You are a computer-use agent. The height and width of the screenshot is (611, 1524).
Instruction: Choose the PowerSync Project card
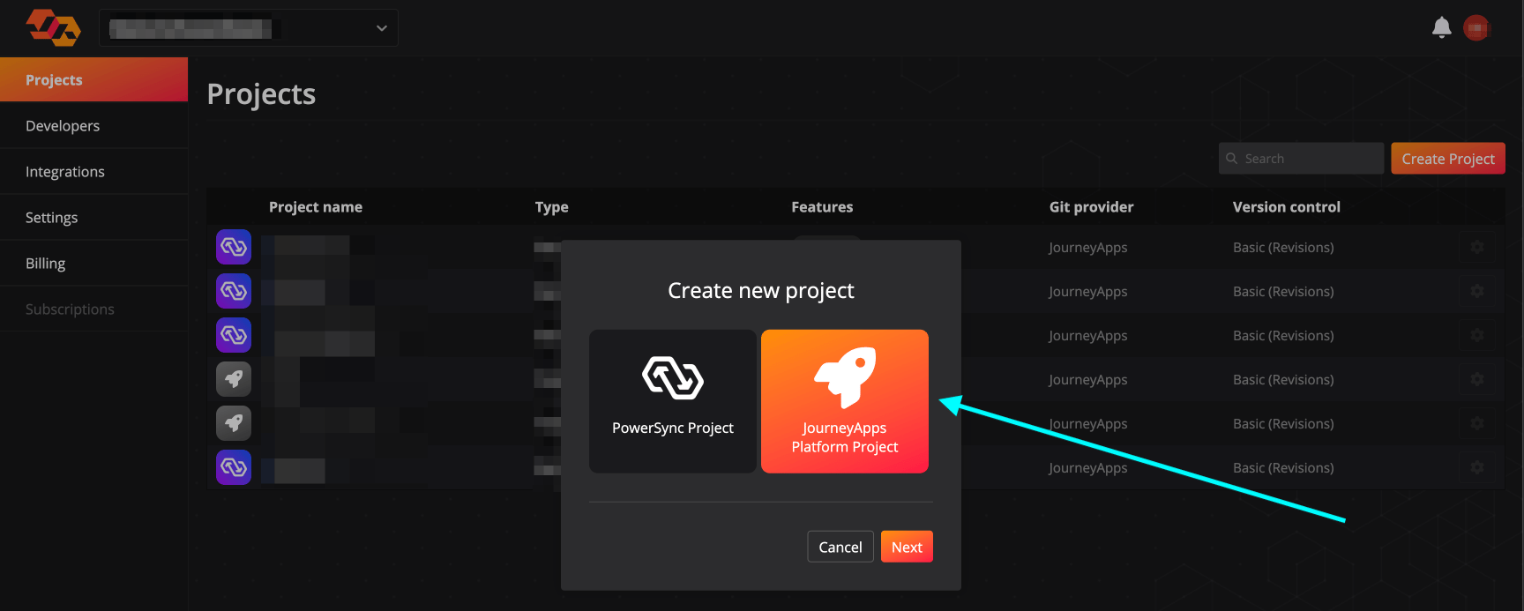(673, 401)
